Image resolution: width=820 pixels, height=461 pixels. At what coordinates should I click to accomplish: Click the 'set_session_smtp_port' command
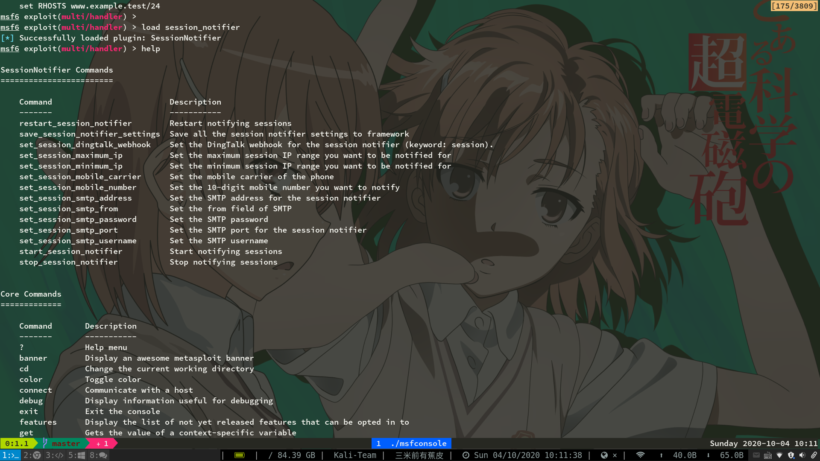point(69,230)
